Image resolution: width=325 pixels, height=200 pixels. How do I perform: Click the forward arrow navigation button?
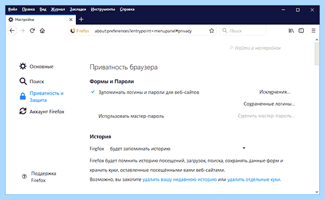click(x=22, y=31)
